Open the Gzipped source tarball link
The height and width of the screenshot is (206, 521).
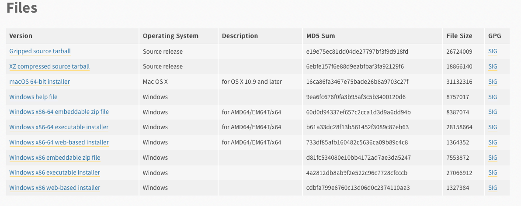40,51
